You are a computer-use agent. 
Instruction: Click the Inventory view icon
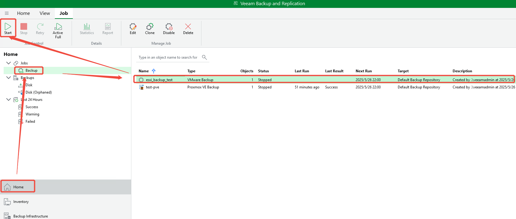click(x=7, y=201)
